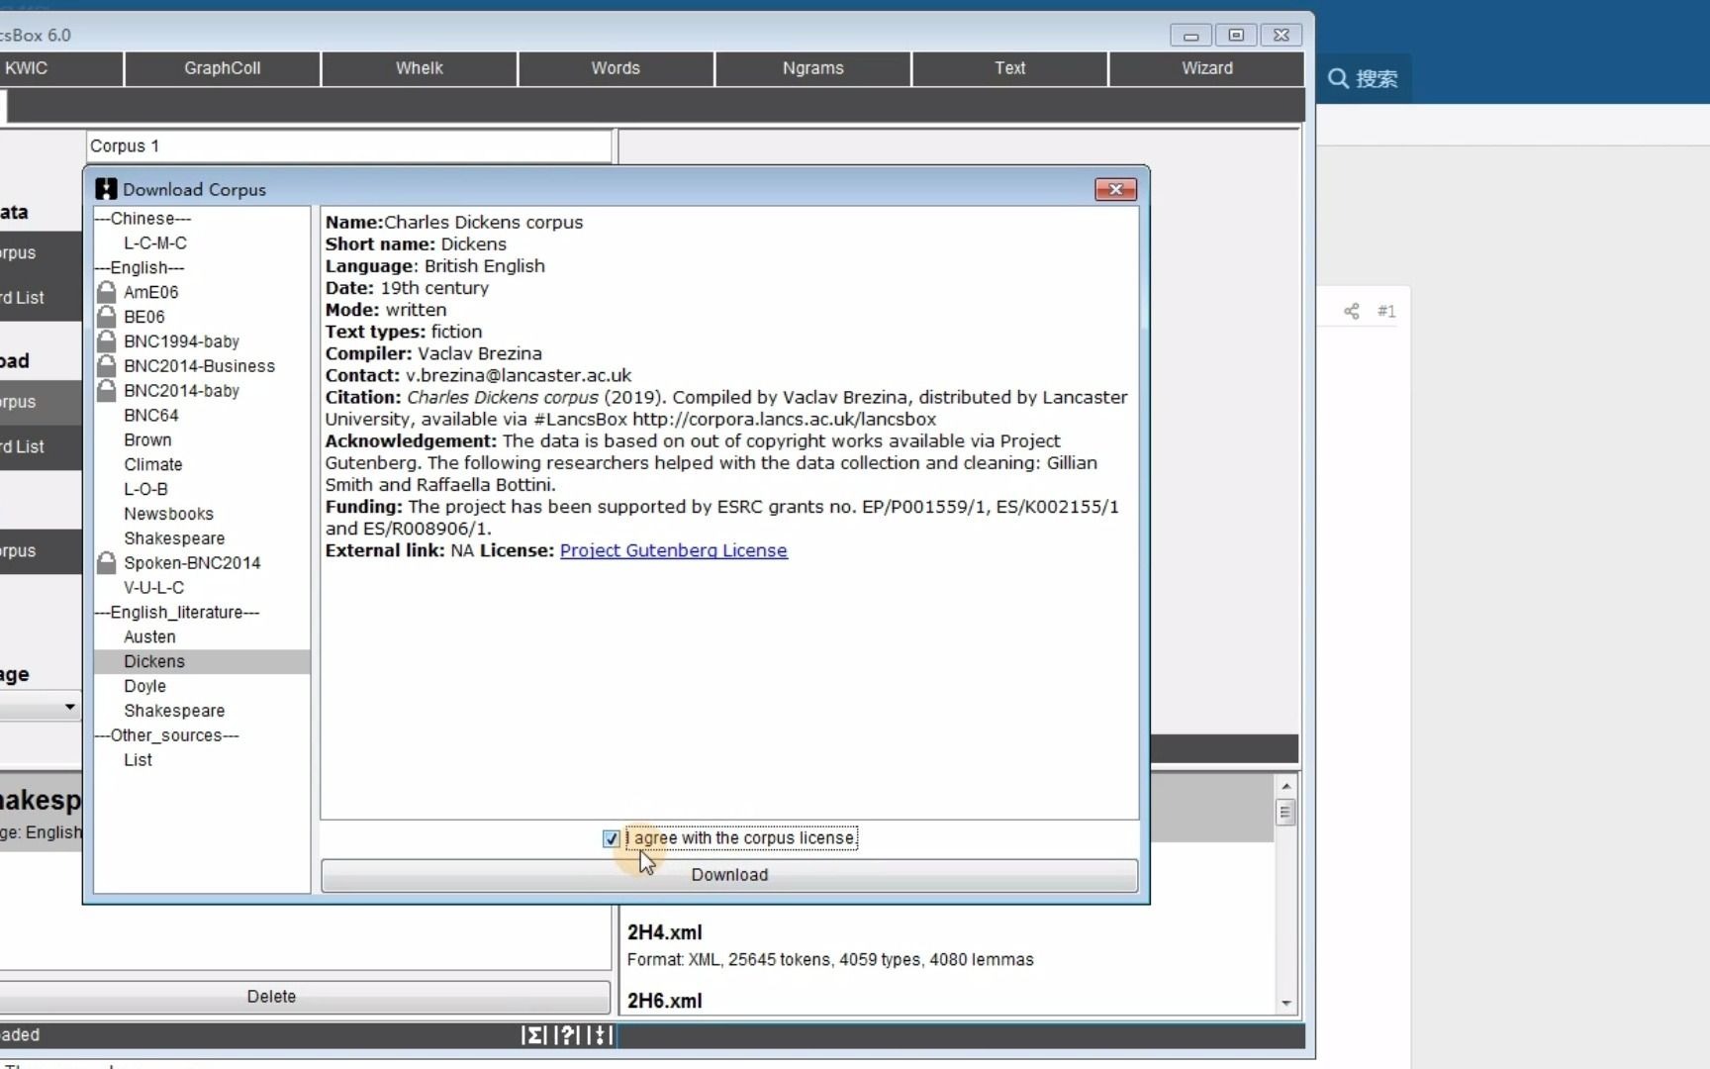Click lock icon beside Spoken-BNC2014
Screen dimensions: 1710x1069
[x=107, y=563]
